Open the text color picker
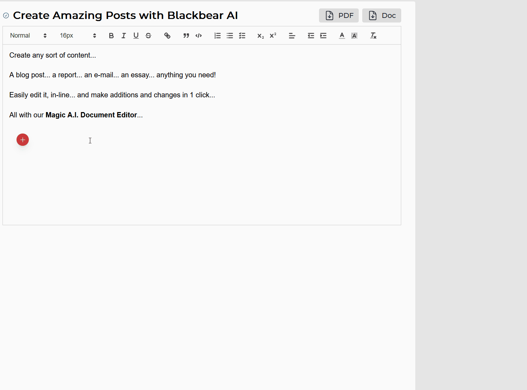This screenshot has width=527, height=390. (x=342, y=35)
